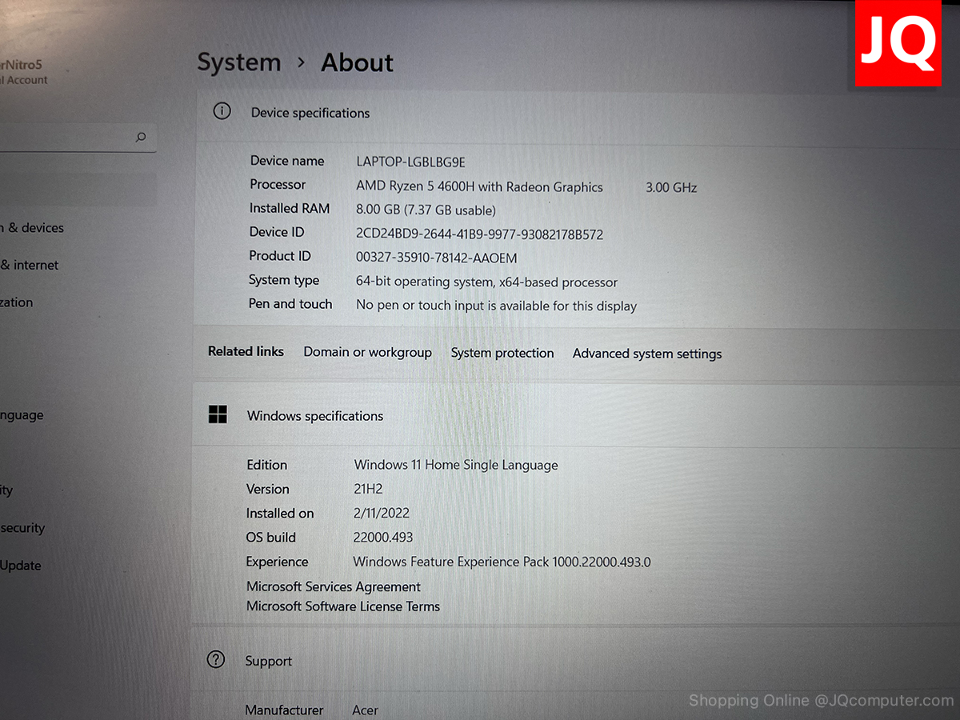This screenshot has height=720, width=960.
Task: Click the 'No pen or touch input' text
Action: (x=496, y=306)
